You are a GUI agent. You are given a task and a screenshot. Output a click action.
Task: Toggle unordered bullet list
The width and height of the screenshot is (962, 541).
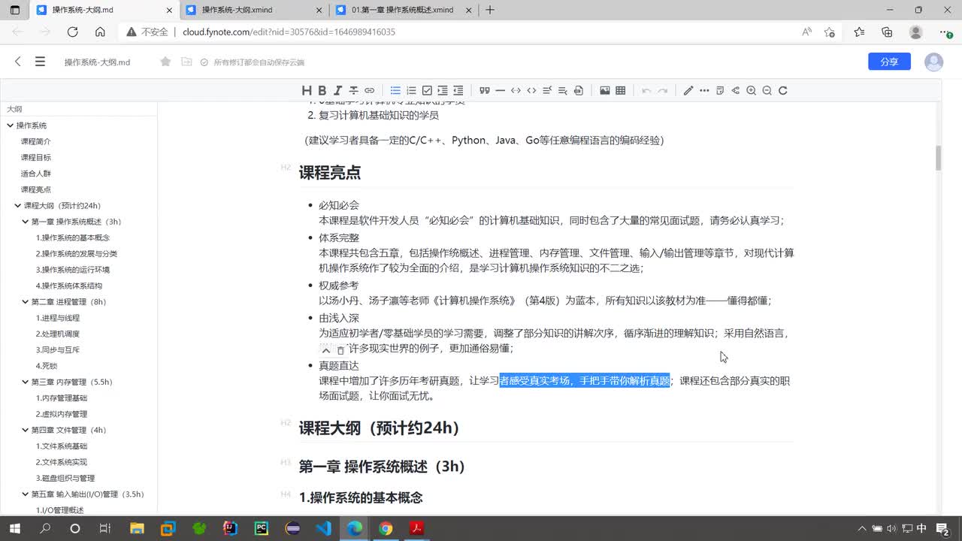click(x=395, y=90)
